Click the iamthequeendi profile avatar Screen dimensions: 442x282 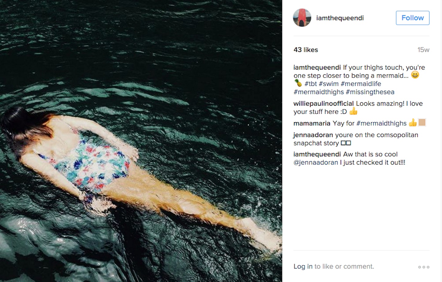pos(302,18)
